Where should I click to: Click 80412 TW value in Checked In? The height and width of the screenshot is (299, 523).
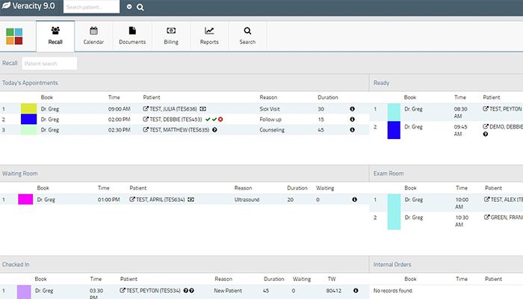click(x=334, y=291)
